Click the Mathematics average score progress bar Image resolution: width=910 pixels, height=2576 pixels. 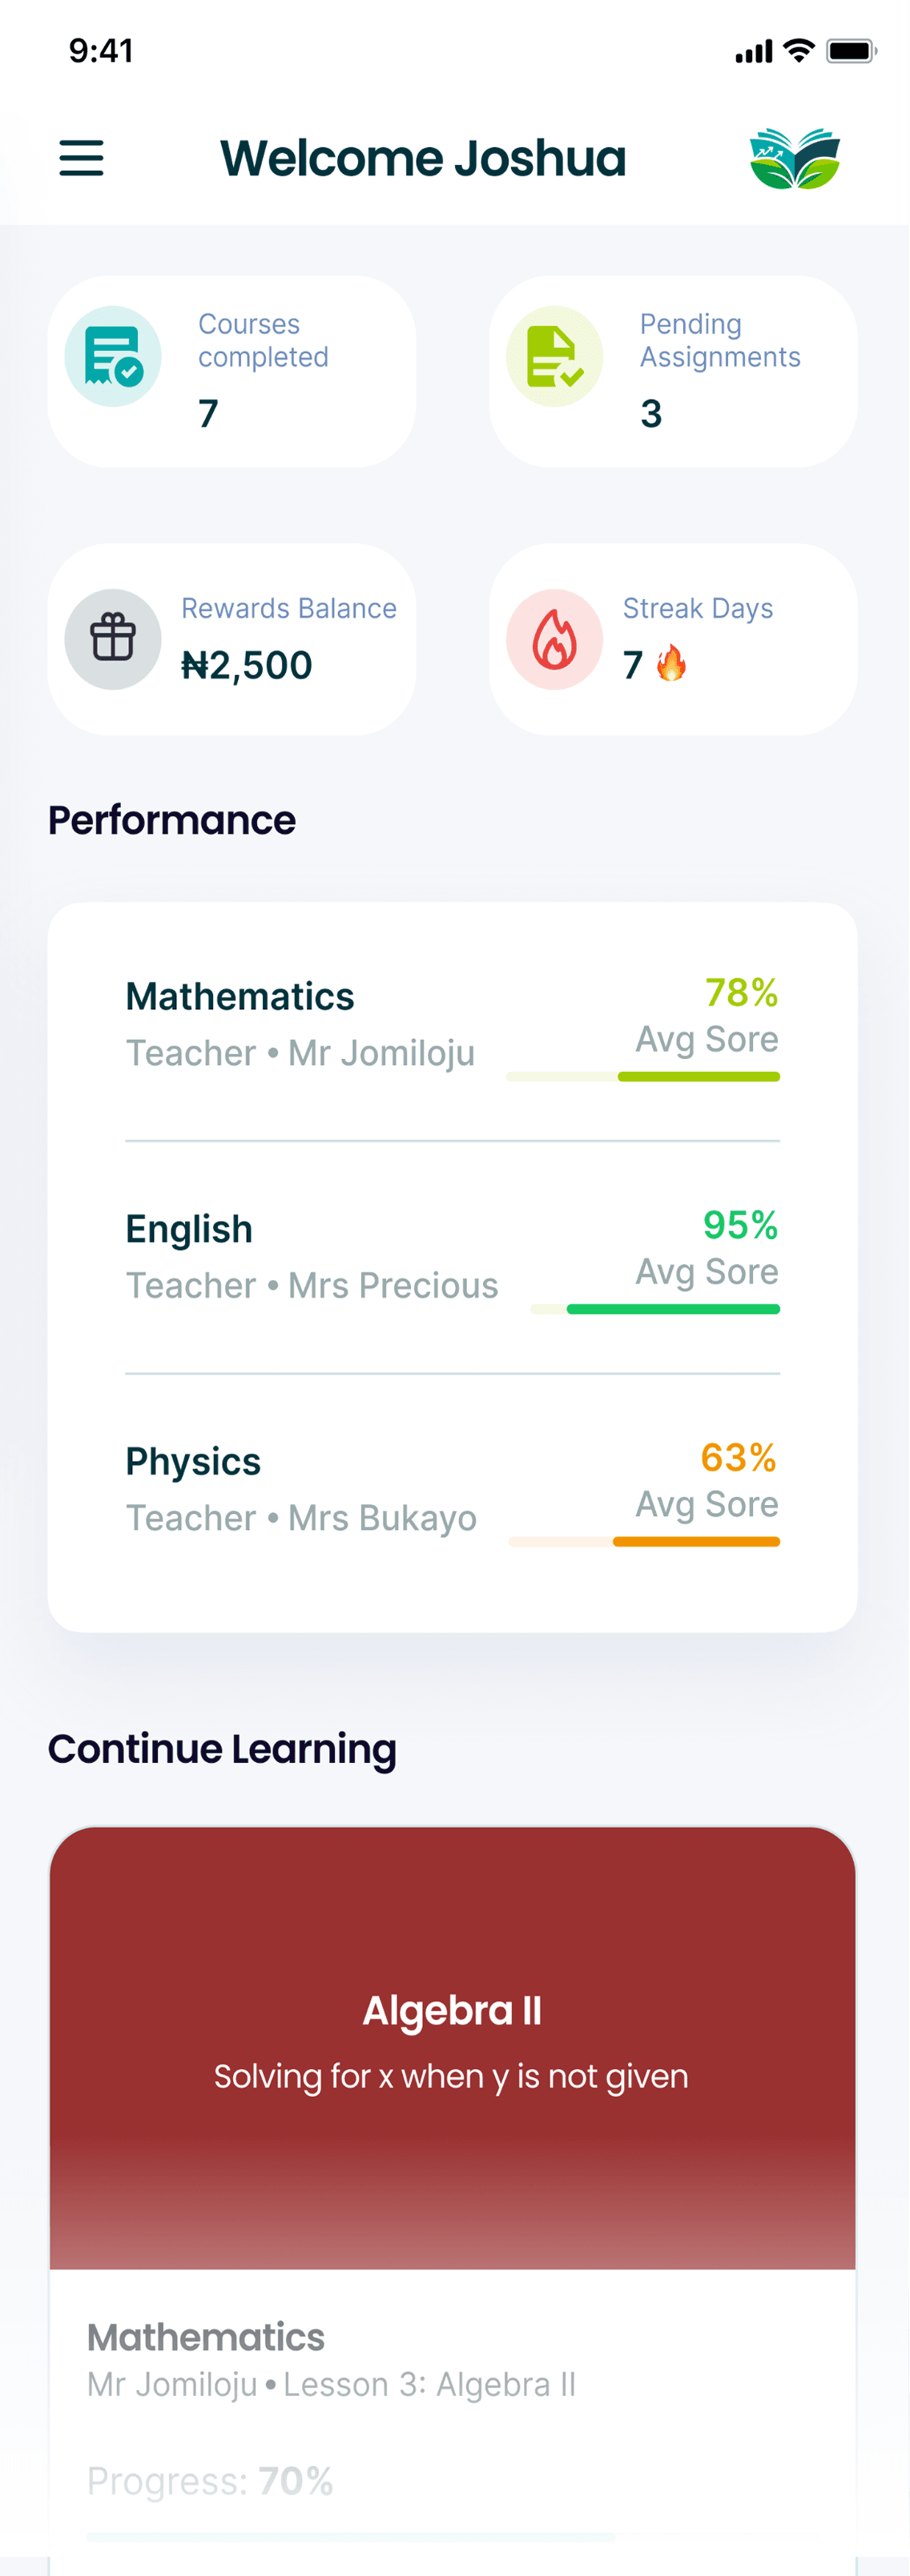pos(643,1074)
